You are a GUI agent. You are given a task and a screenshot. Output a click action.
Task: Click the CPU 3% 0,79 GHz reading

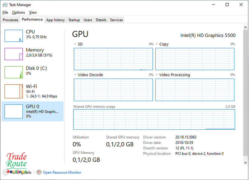click(x=36, y=37)
